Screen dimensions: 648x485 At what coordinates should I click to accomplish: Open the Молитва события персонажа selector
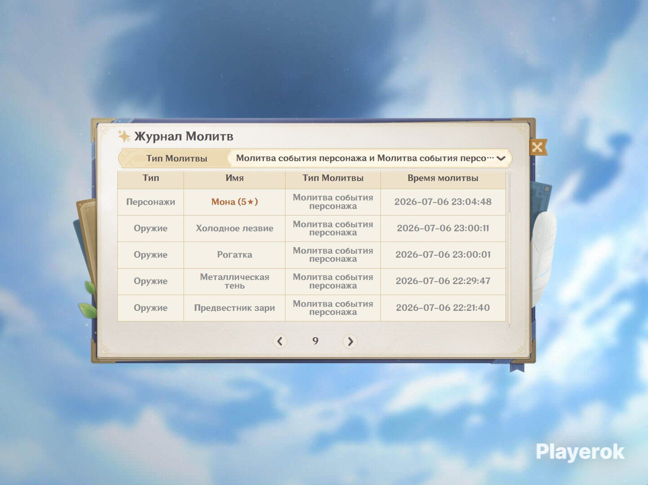point(370,158)
